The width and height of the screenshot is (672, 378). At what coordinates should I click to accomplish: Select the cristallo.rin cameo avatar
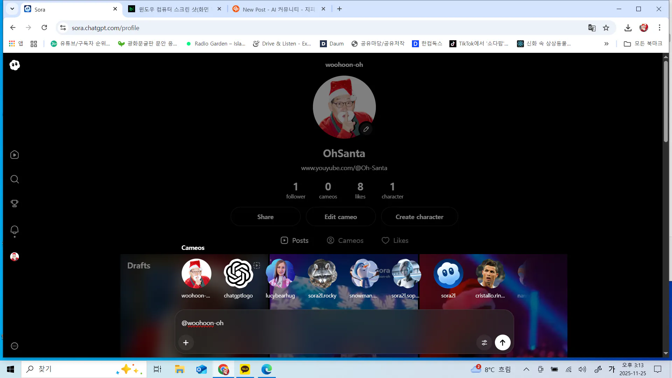(x=490, y=274)
